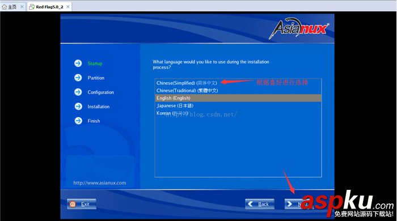The image size is (397, 221).
Task: Select Chinese(Traditional) language option
Action: point(238,91)
